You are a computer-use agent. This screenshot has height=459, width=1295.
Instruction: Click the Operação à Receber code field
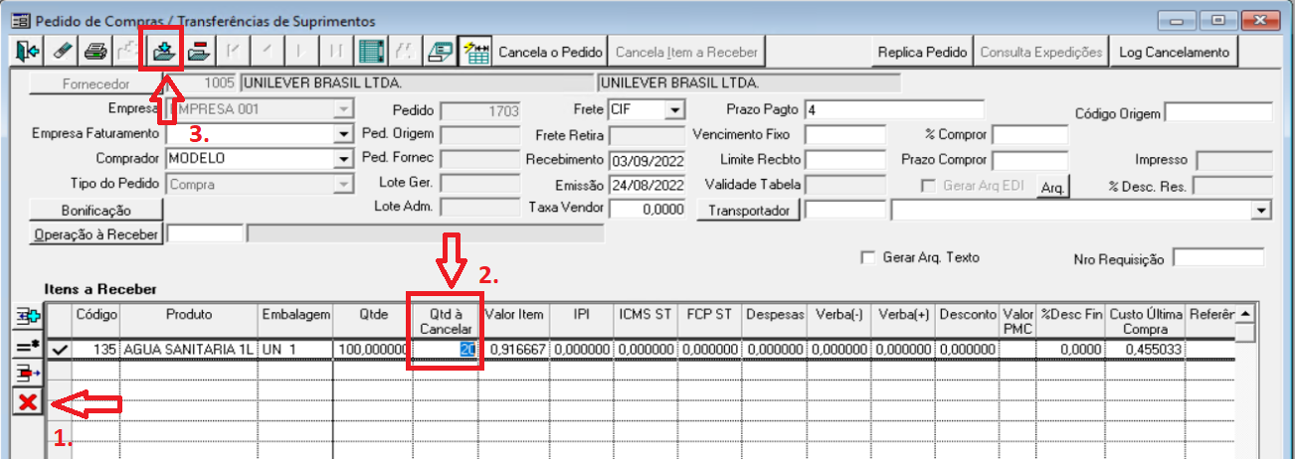click(x=206, y=233)
